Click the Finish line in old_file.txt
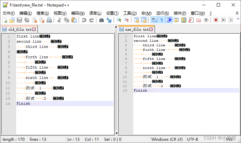241x143 pixels. click(65, 104)
